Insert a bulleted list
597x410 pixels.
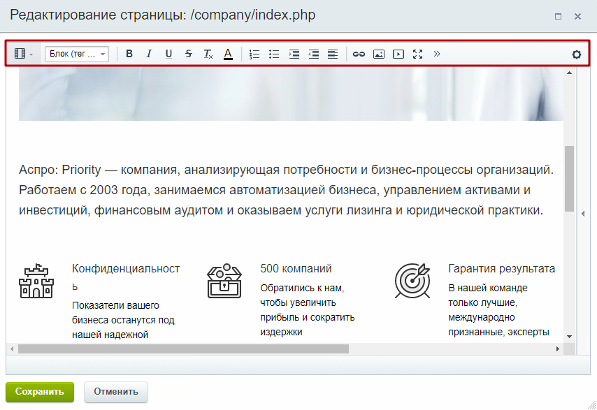point(274,54)
